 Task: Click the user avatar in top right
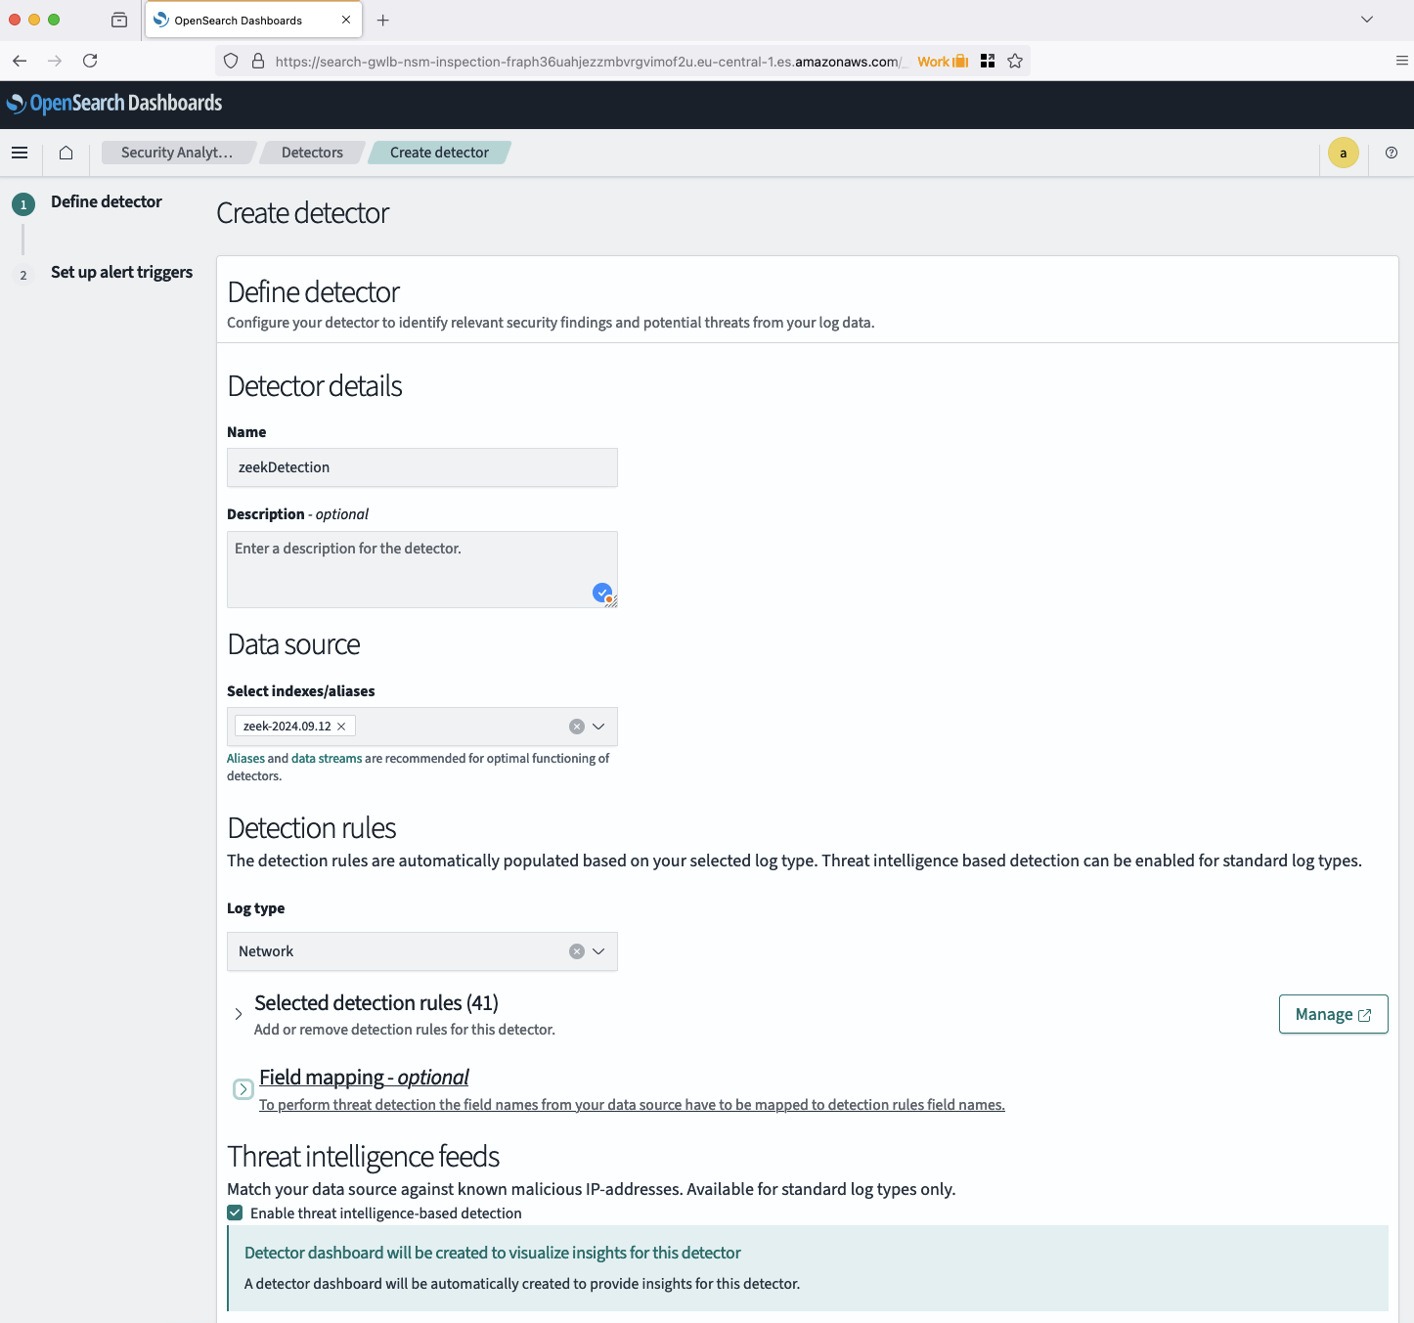[1343, 153]
